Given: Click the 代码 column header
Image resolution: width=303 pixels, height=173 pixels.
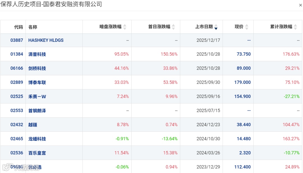Looking at the screenshot, I should pyautogui.click(x=19, y=27).
